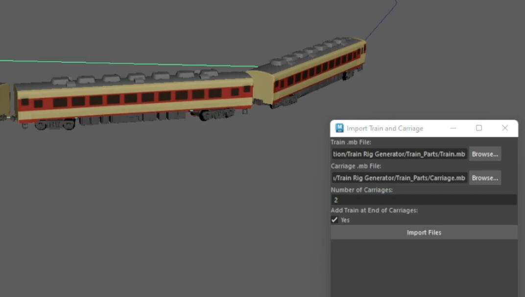This screenshot has height=297, width=525.
Task: Click the Train .mb File label
Action: tap(351, 142)
